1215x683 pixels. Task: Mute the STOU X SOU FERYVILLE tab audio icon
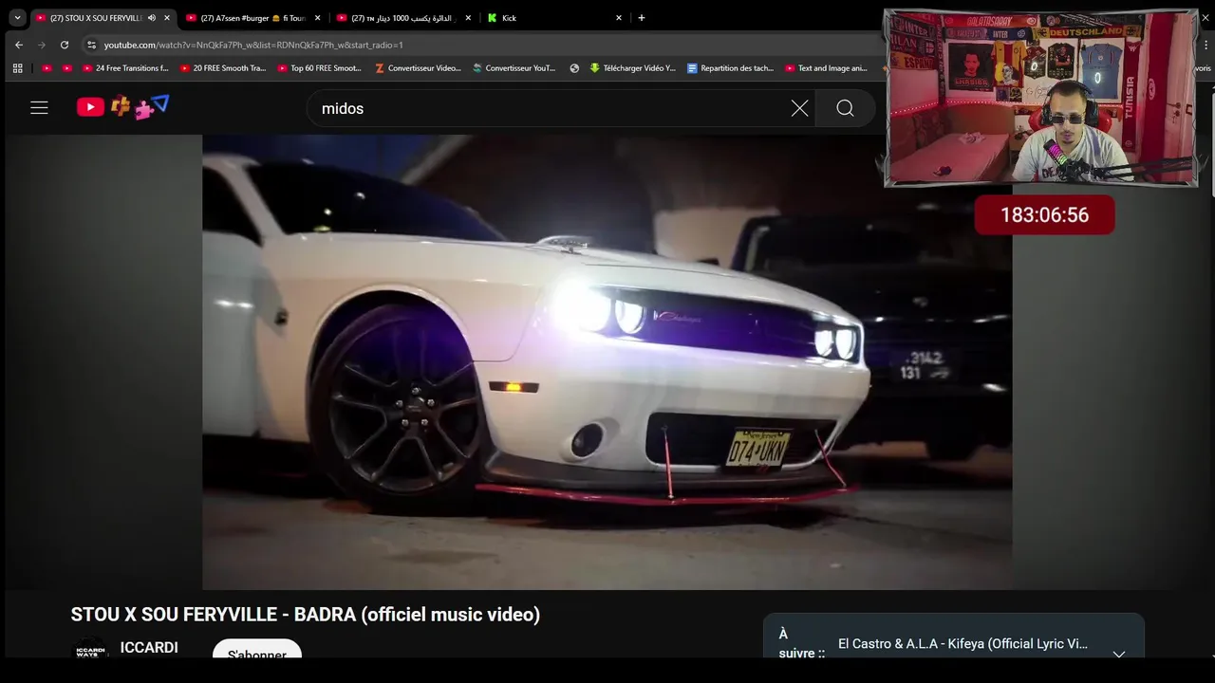click(x=152, y=18)
